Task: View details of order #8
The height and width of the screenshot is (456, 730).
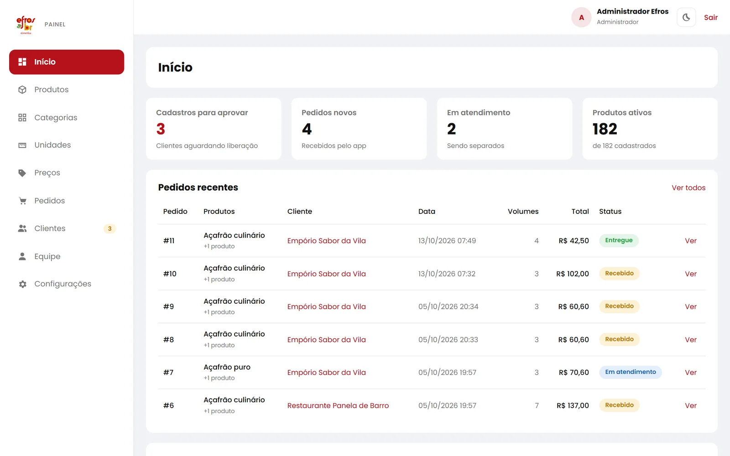Action: click(691, 340)
